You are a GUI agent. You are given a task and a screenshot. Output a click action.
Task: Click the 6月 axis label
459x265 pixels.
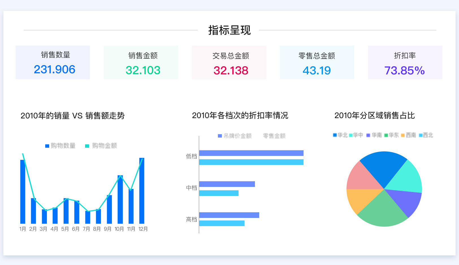(x=76, y=229)
